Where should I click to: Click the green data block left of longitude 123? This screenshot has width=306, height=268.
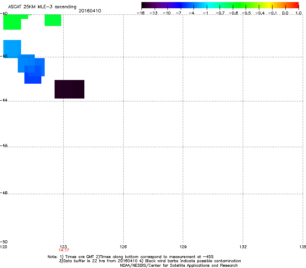pos(53,20)
